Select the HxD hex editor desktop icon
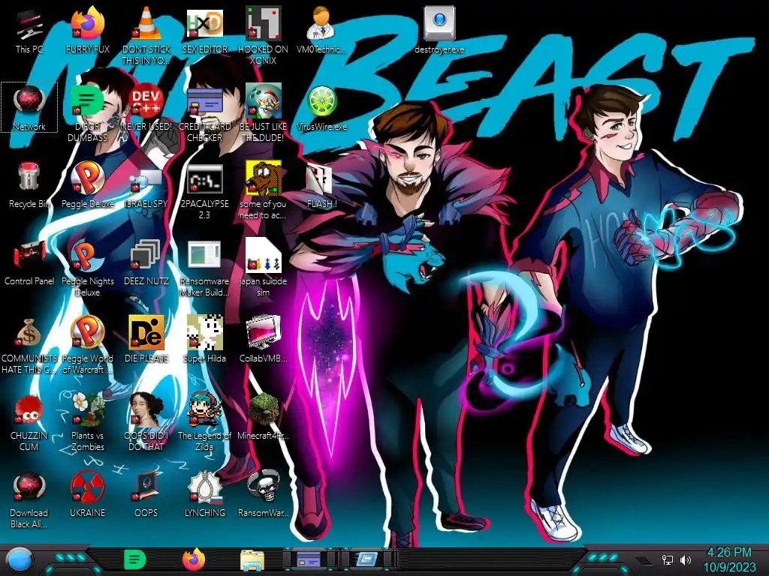Image resolution: width=769 pixels, height=576 pixels. pyautogui.click(x=204, y=23)
